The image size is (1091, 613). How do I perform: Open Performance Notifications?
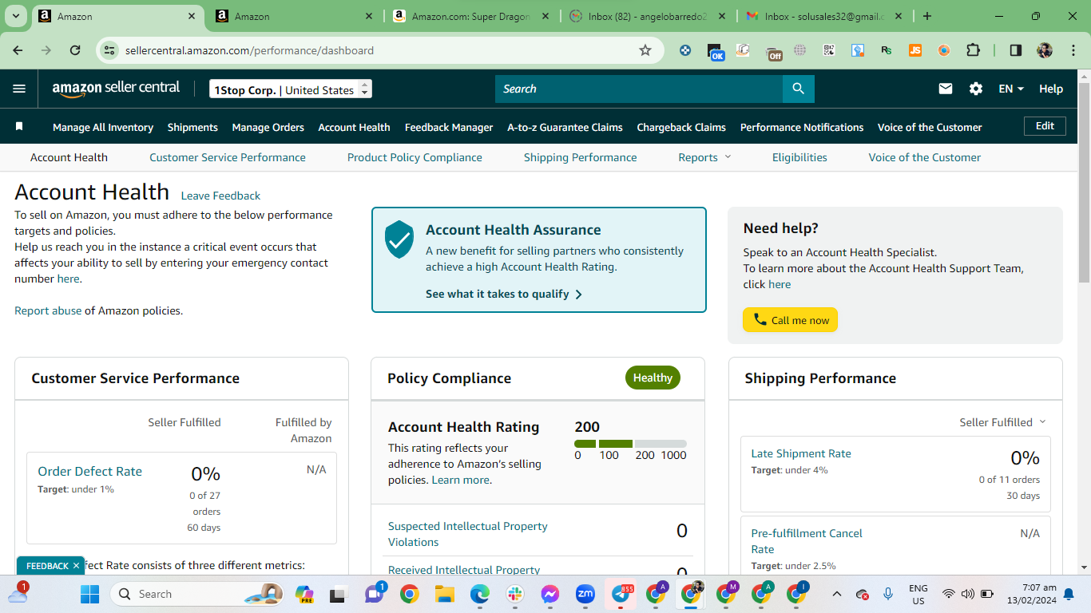(802, 127)
